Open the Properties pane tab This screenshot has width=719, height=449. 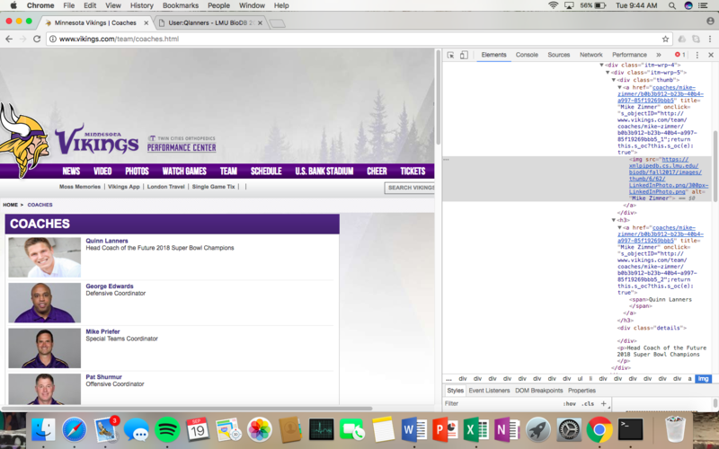(x=581, y=391)
